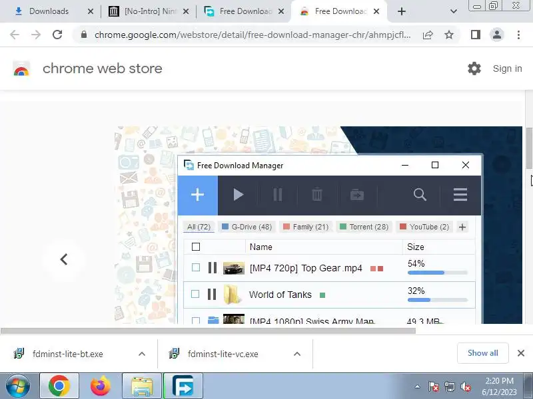This screenshot has height=399, width=533.
Task: Switch to the [No-Intro] Nintendo tab
Action: pyautogui.click(x=149, y=11)
